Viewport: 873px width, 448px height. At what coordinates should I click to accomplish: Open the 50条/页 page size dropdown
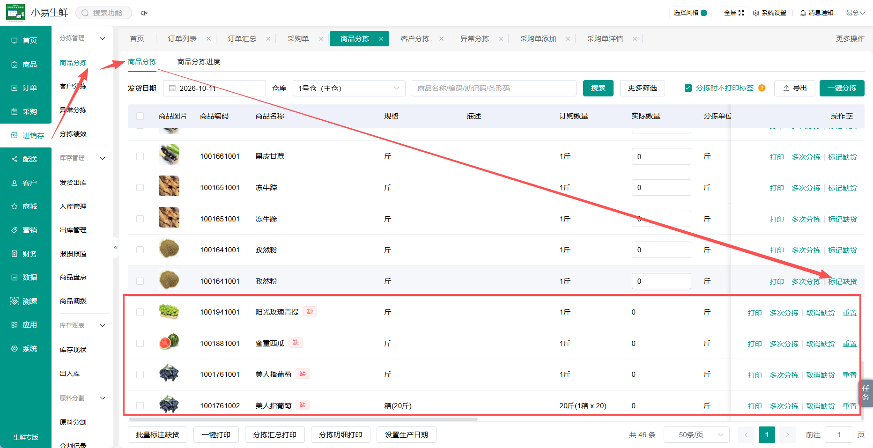coord(697,435)
